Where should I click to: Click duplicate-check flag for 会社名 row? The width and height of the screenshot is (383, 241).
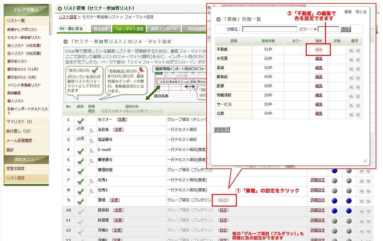(91, 131)
